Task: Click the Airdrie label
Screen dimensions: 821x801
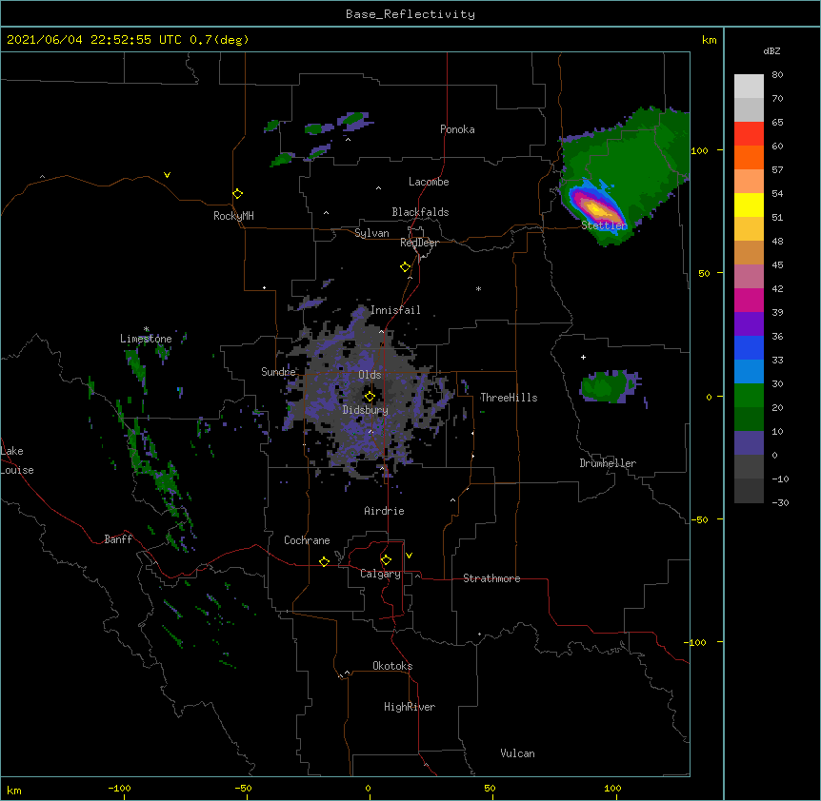Action: pyautogui.click(x=385, y=511)
